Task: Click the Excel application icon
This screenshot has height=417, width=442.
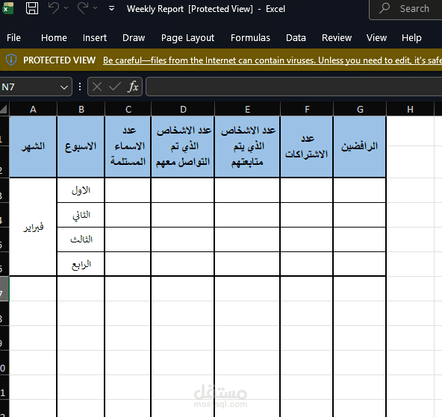Action: pos(7,8)
